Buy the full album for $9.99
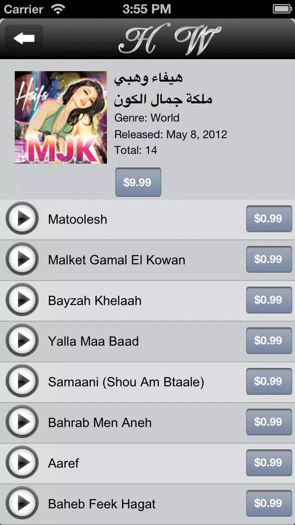 pos(138,182)
